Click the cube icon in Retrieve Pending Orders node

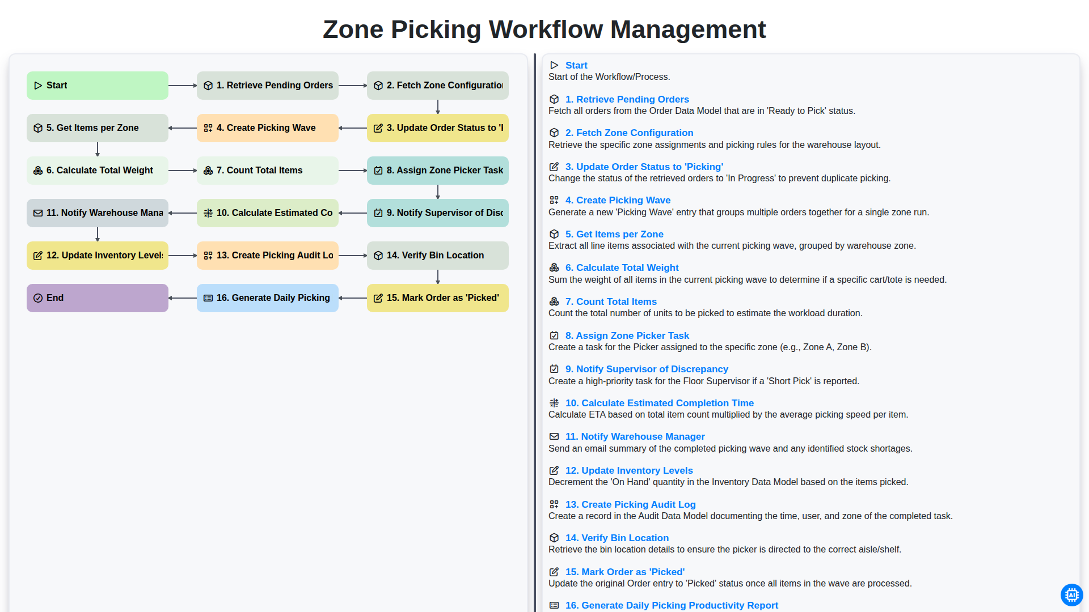[208, 86]
